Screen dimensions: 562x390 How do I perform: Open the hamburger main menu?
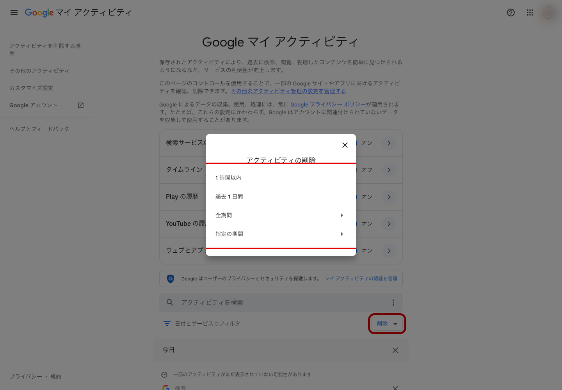coord(14,12)
